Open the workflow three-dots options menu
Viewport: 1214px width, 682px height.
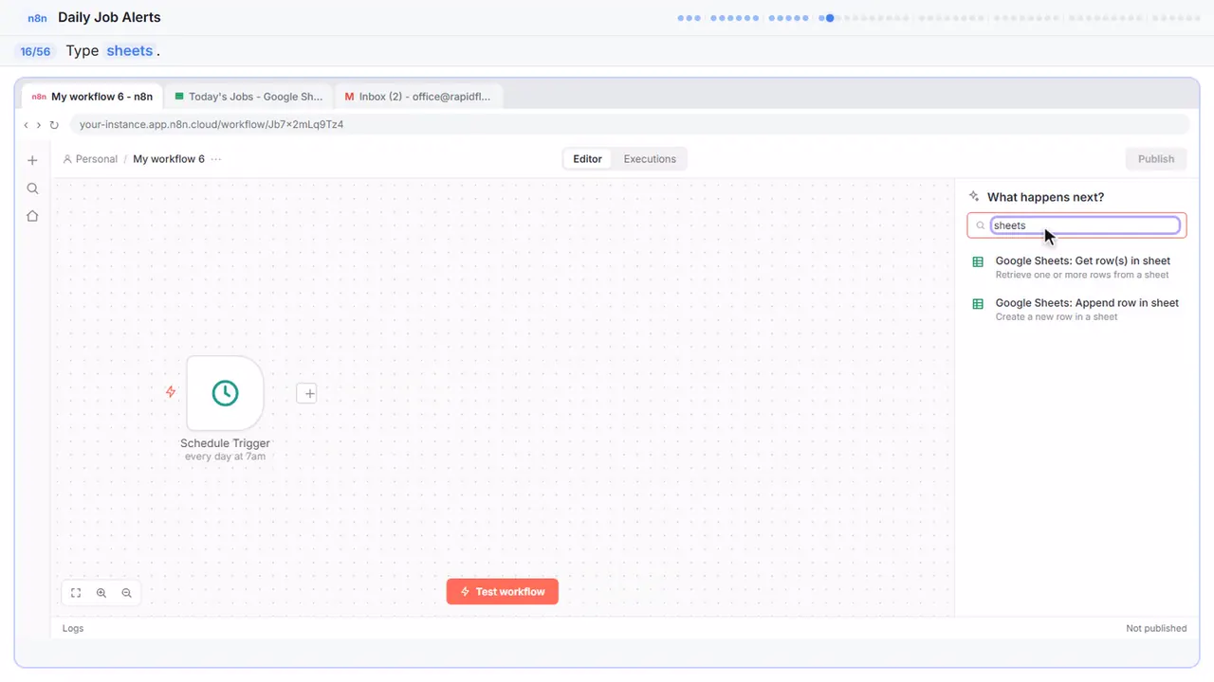click(216, 159)
